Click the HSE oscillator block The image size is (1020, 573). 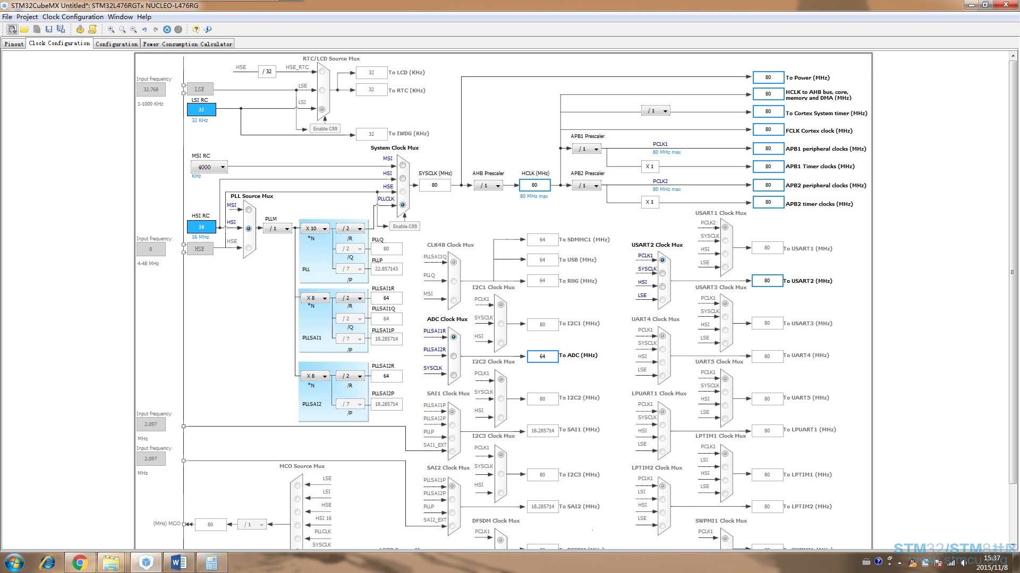coord(200,249)
